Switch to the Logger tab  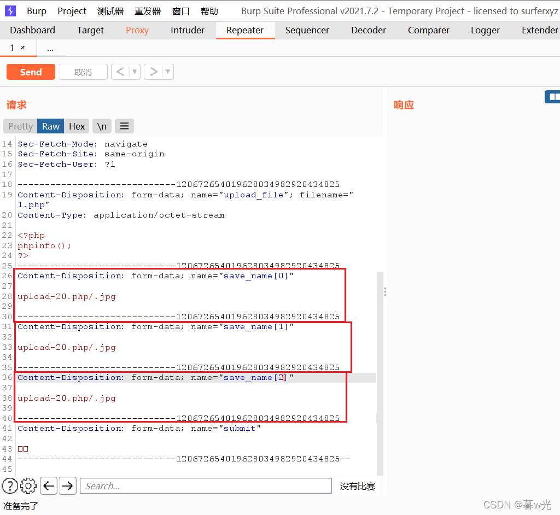click(x=485, y=31)
